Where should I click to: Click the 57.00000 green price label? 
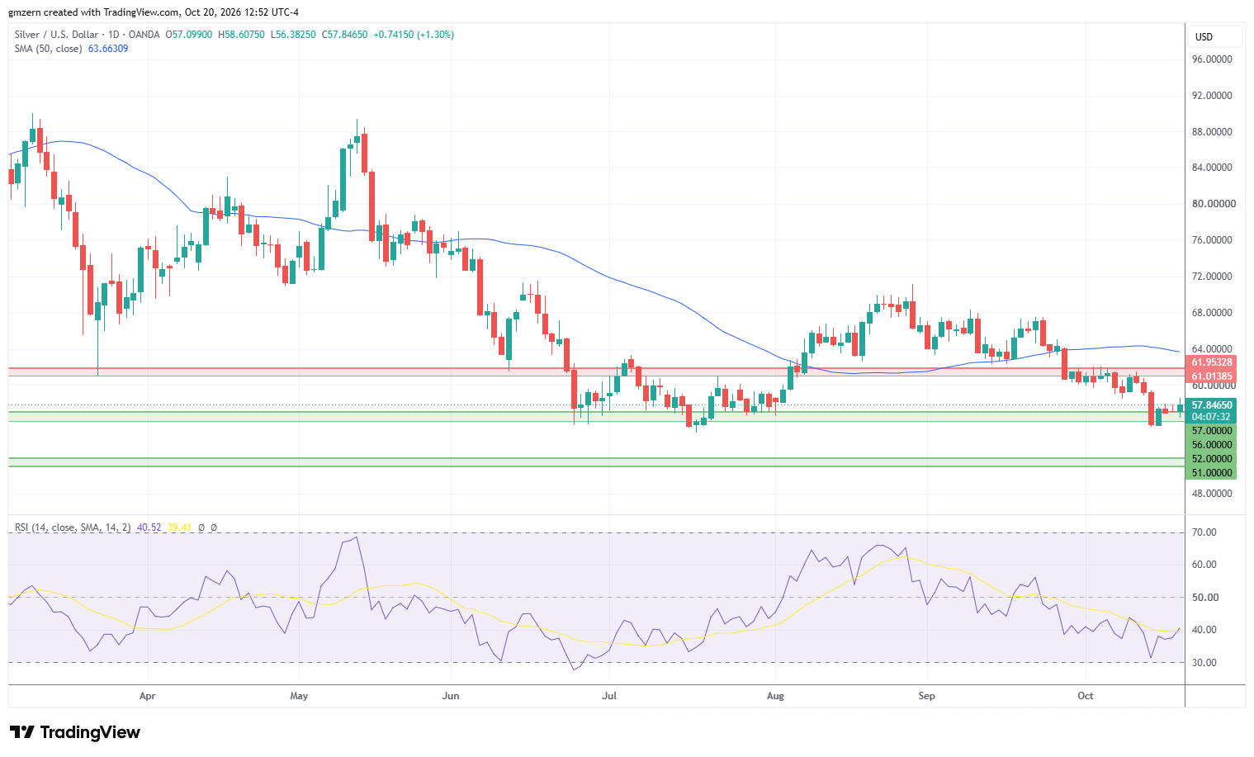1211,431
